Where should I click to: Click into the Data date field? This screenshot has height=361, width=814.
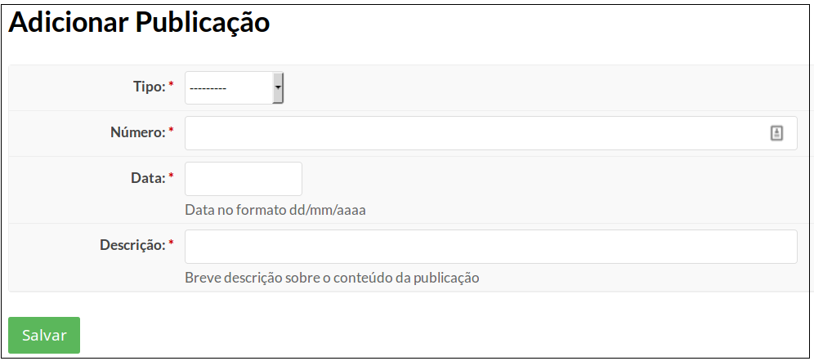coord(244,179)
